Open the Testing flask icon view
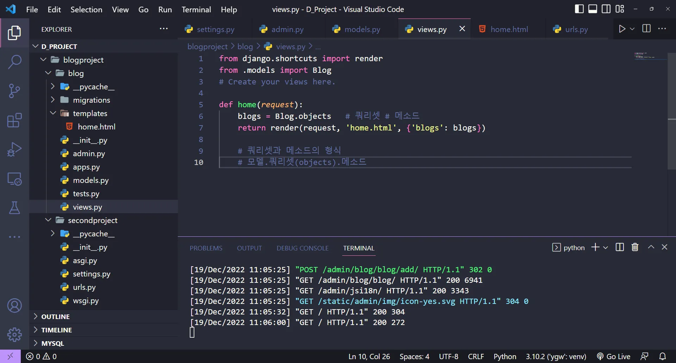This screenshot has height=363, width=676. coord(14,208)
